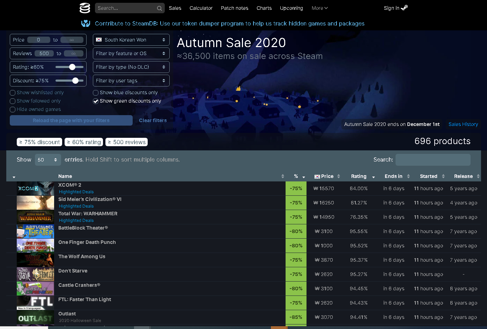487x329 pixels.
Task: Open the FTL: Faster Than Light title
Action: coord(84,299)
